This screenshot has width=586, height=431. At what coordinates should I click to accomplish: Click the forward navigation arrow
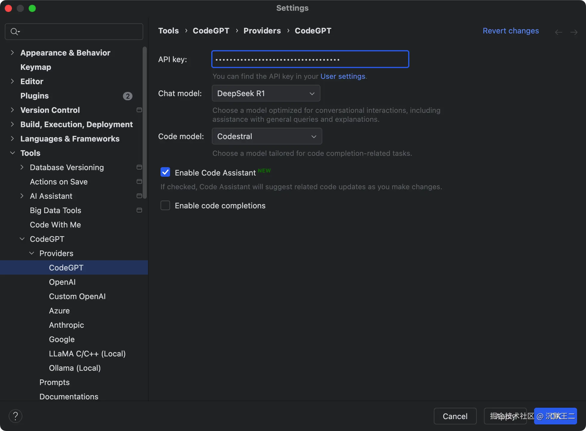click(x=574, y=32)
